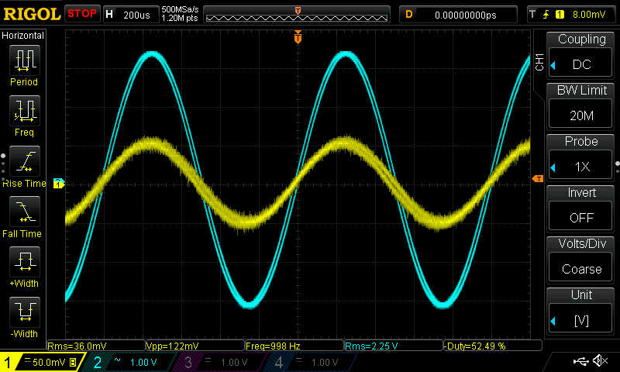The height and width of the screenshot is (372, 620).
Task: Click the Horizontal measurement menu header
Action: coord(23,36)
